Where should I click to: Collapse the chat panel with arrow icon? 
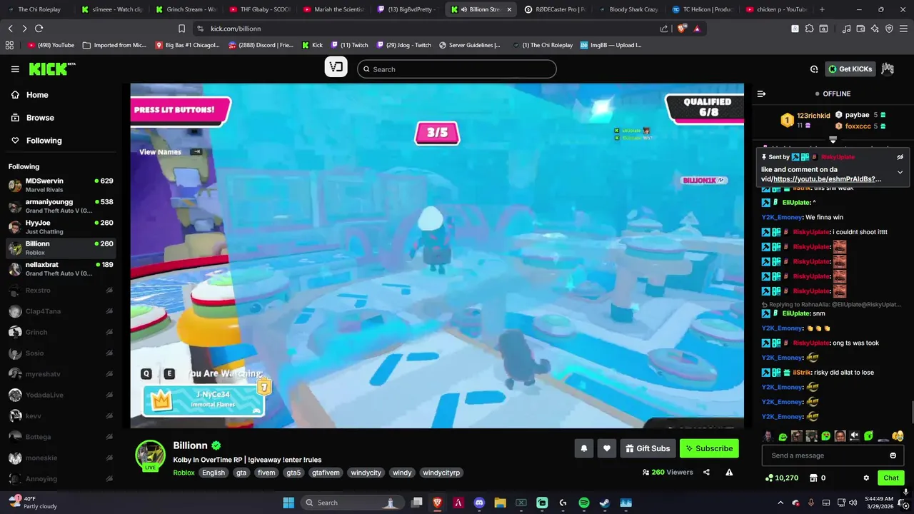tap(761, 94)
